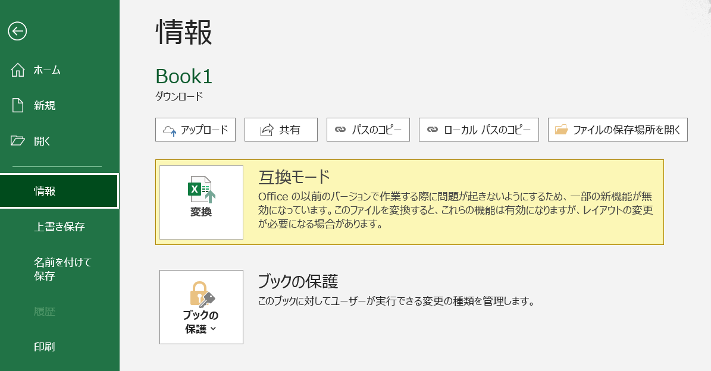Image resolution: width=711 pixels, height=371 pixels.
Task: Click the ローカル パスのコピー link icon
Action: point(433,130)
